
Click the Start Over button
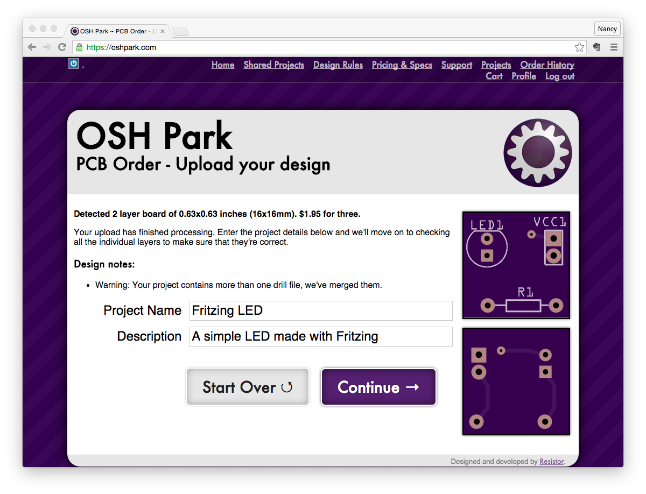click(x=248, y=387)
